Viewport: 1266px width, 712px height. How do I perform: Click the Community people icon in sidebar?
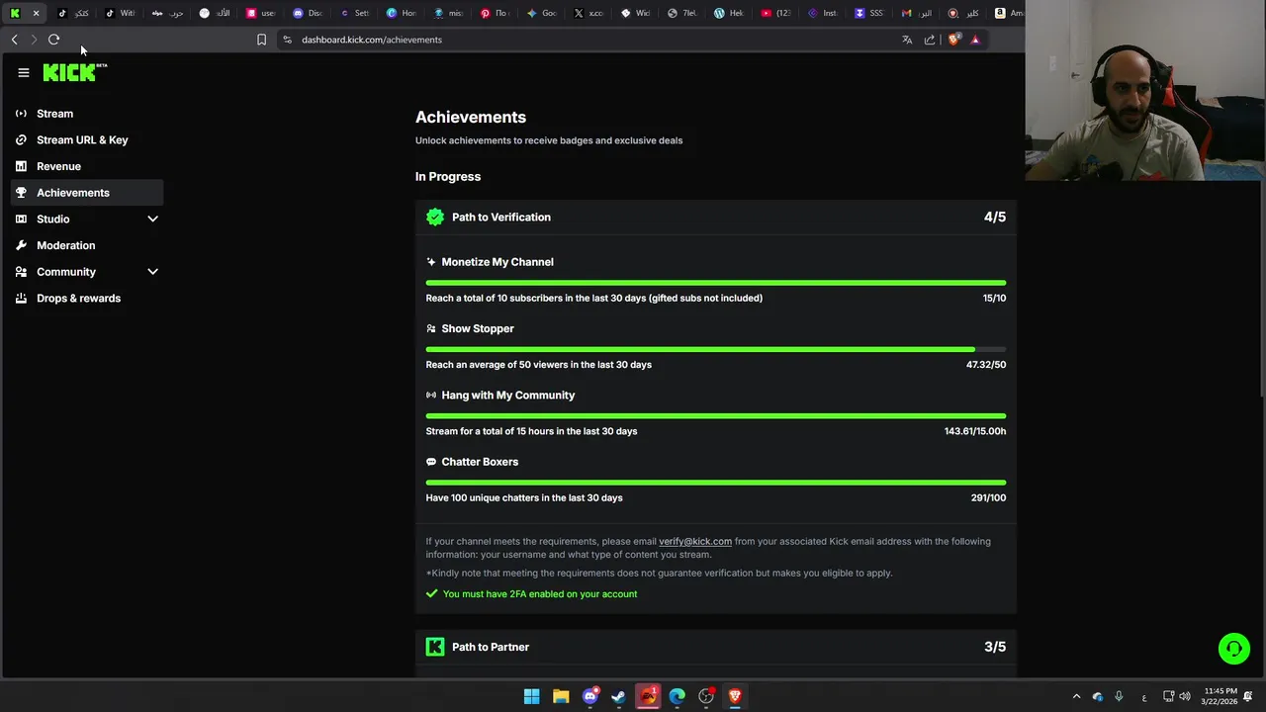21,272
